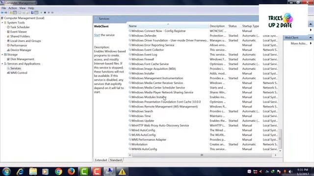Sort by Description column header
This screenshot has height=176, width=314.
(x=218, y=26)
